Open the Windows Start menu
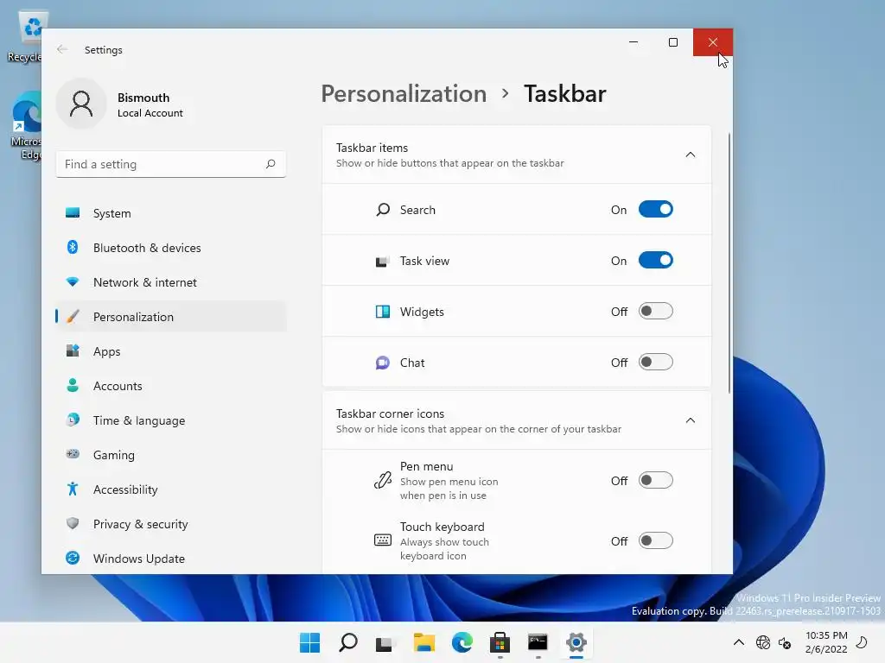The image size is (885, 663). [x=309, y=642]
